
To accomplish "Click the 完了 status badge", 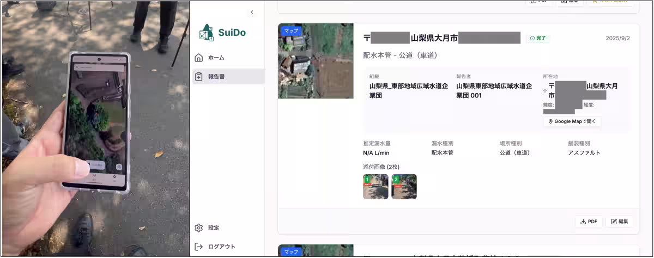I will coord(538,38).
